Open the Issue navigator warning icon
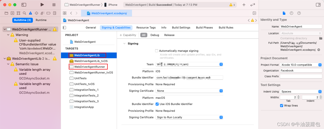324x129 pixels. click(30, 13)
